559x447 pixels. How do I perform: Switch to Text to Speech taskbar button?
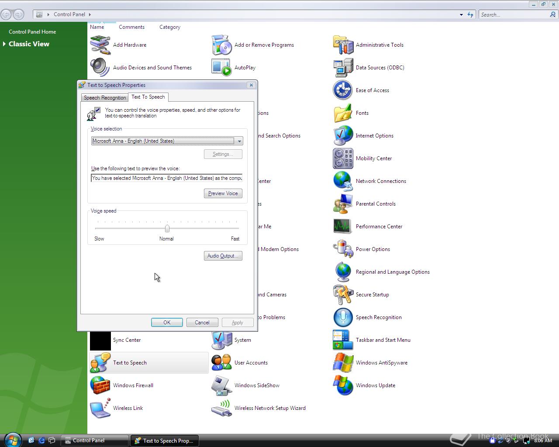tap(164, 440)
